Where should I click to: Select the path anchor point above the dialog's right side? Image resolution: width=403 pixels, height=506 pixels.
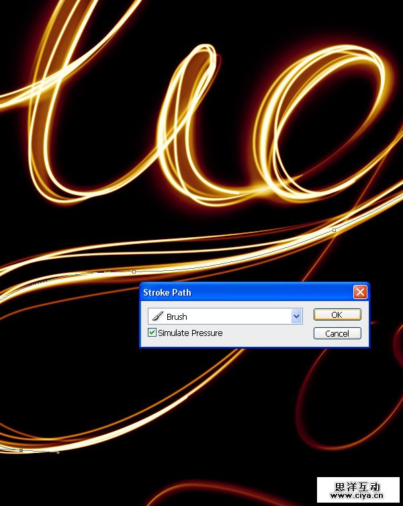click(334, 230)
